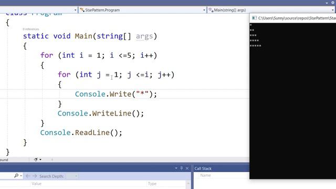Click the console window icon in title bar
336x189 pixels.
[254, 18]
